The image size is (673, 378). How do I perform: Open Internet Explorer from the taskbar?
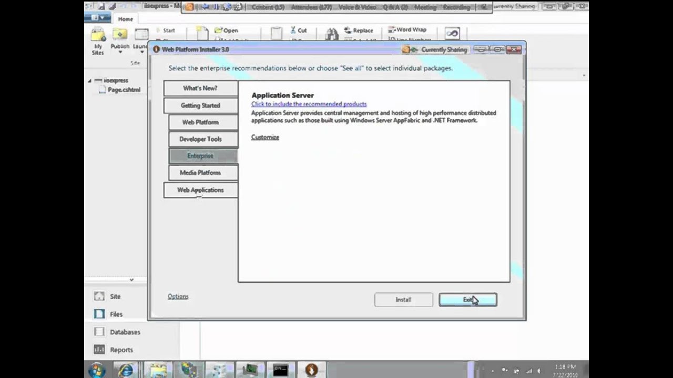[x=126, y=370]
